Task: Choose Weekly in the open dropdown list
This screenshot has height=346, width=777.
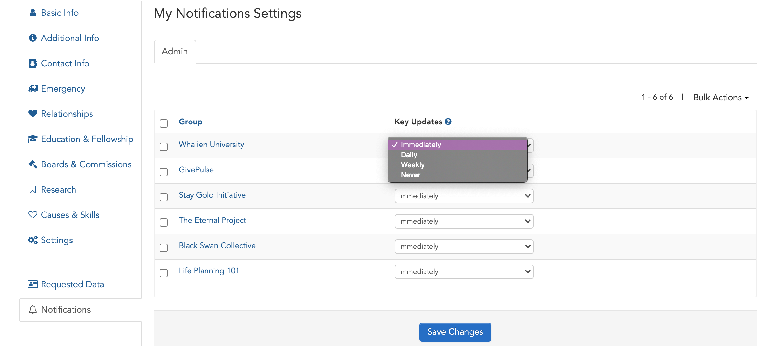Action: click(457, 165)
